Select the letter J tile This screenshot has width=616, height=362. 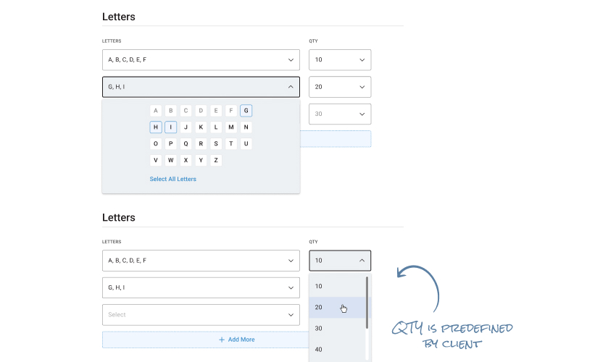[x=186, y=127]
